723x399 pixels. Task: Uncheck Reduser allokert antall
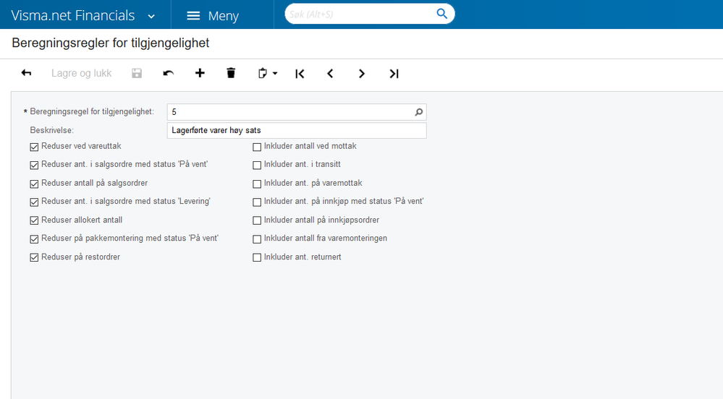pyautogui.click(x=34, y=220)
